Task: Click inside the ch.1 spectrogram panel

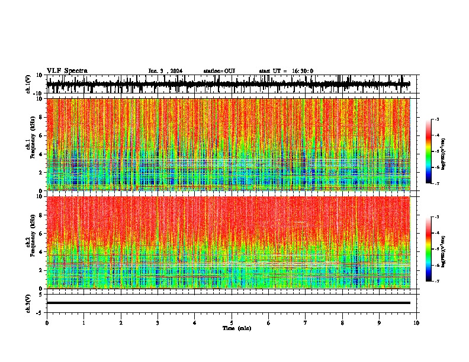Action: pyautogui.click(x=228, y=144)
